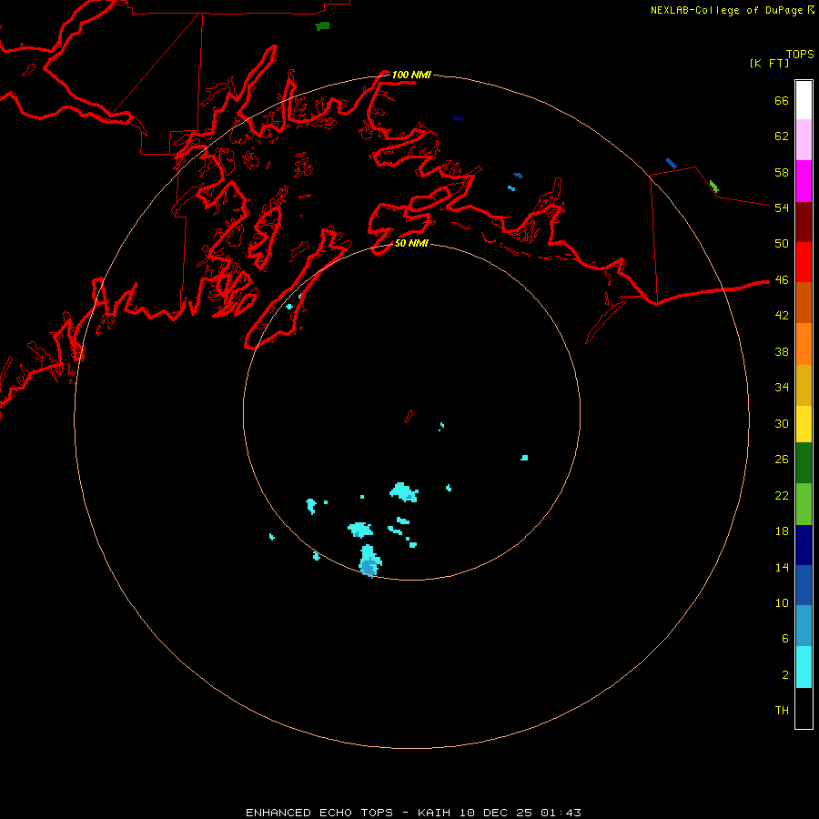Click the gold legend swatch
819x819 pixels.
click(804, 385)
